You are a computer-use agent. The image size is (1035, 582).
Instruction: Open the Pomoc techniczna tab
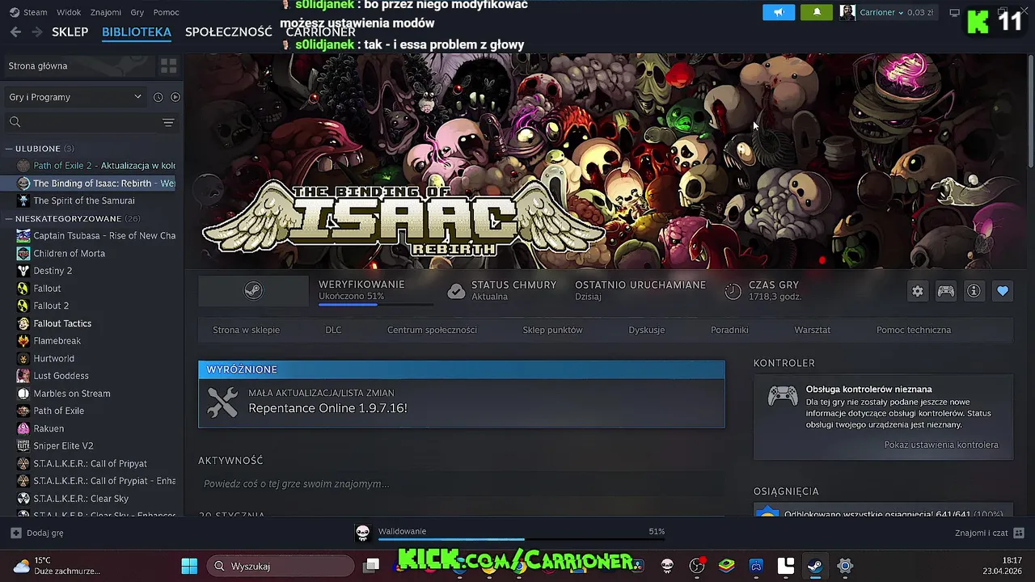point(914,330)
